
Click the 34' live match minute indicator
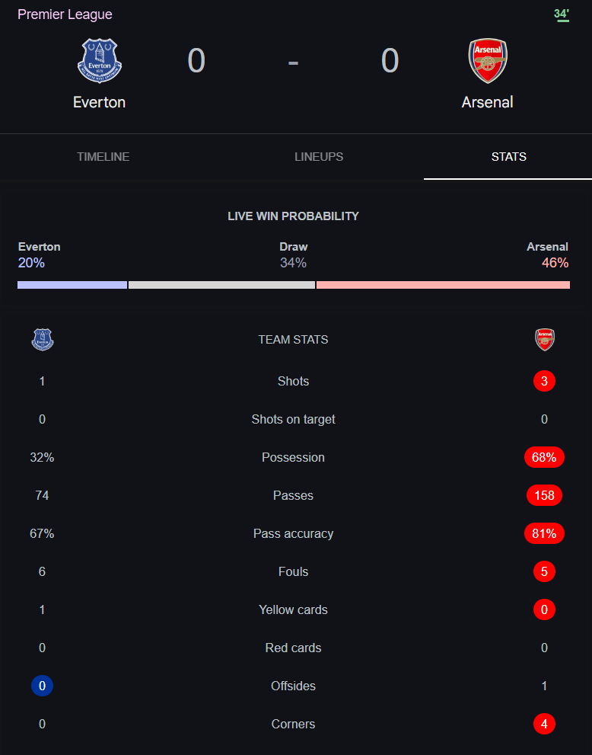coord(562,14)
